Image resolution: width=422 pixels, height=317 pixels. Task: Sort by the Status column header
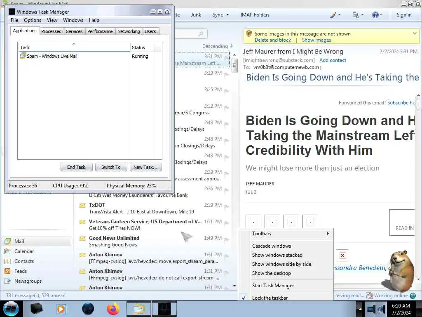click(x=143, y=47)
